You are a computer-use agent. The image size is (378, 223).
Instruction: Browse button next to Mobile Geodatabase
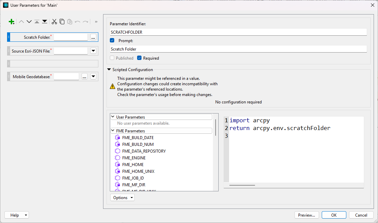[84, 77]
